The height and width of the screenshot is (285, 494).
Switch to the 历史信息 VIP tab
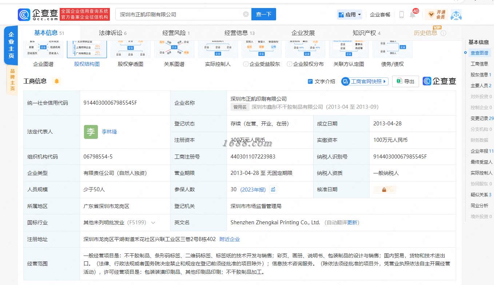click(425, 33)
